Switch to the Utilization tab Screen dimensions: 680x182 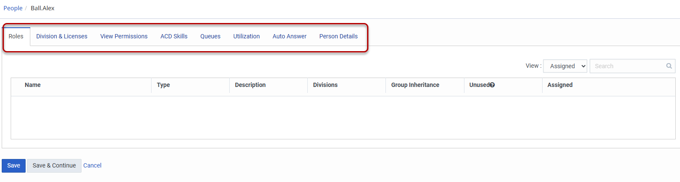[x=246, y=36]
